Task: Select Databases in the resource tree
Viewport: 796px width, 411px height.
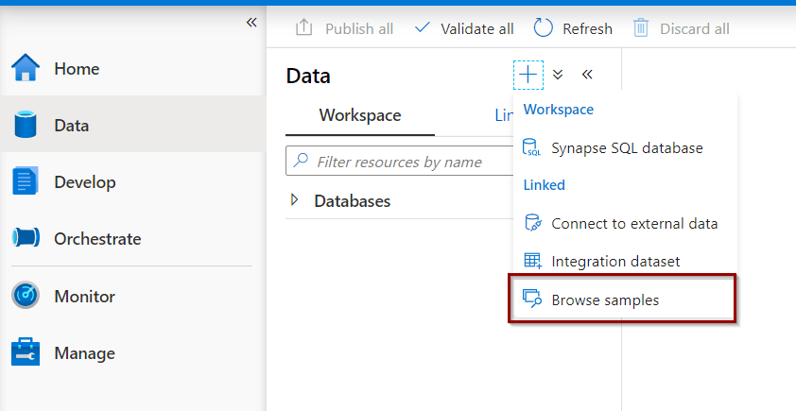Action: [353, 201]
